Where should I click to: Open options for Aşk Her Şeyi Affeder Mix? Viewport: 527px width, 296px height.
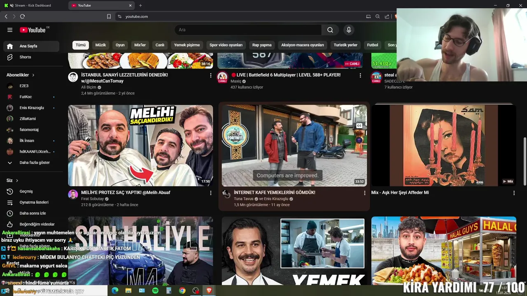[514, 193]
